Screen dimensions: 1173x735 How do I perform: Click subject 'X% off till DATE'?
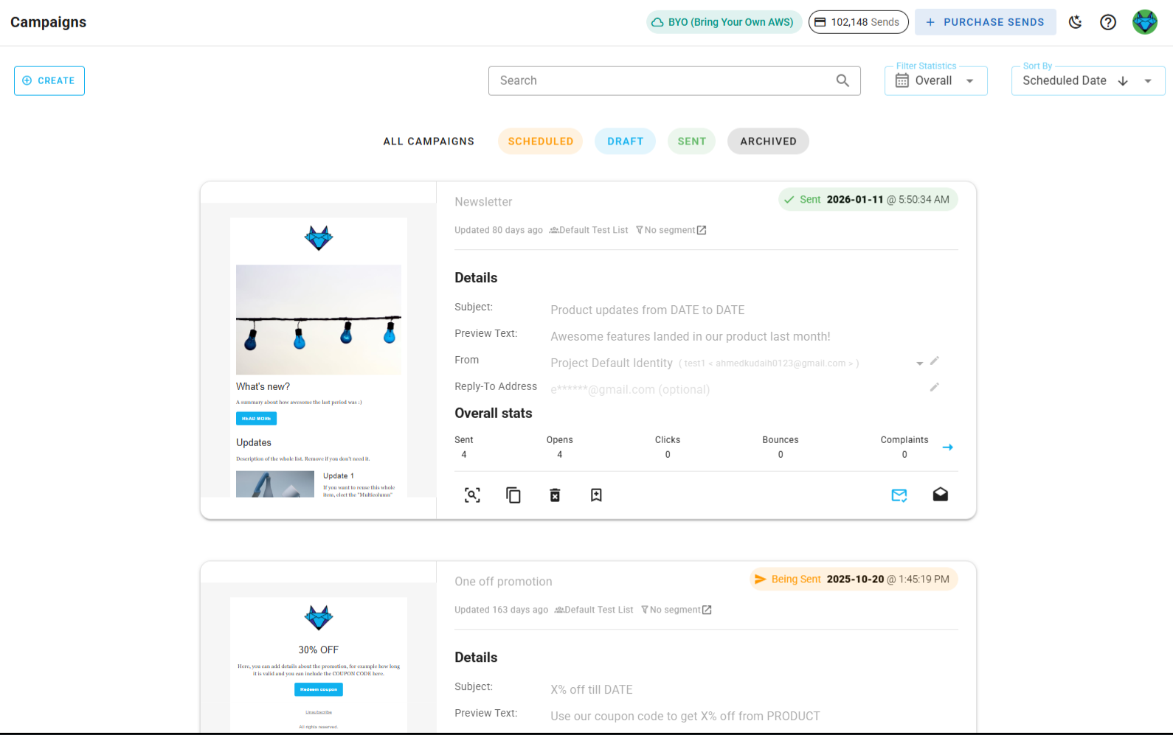[x=592, y=690]
